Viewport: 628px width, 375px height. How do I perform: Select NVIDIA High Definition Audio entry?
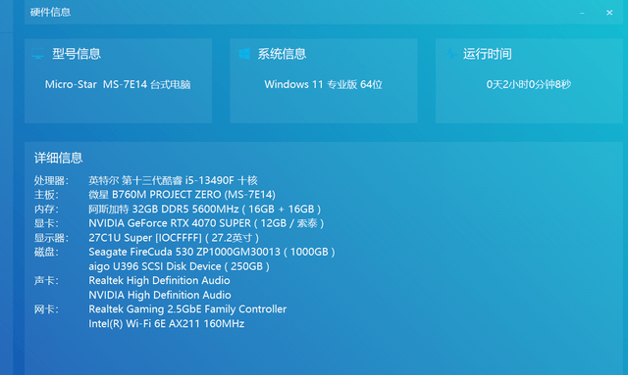click(x=160, y=295)
